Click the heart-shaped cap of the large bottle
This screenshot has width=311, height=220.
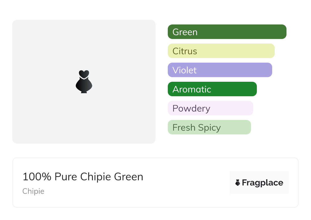click(x=84, y=74)
